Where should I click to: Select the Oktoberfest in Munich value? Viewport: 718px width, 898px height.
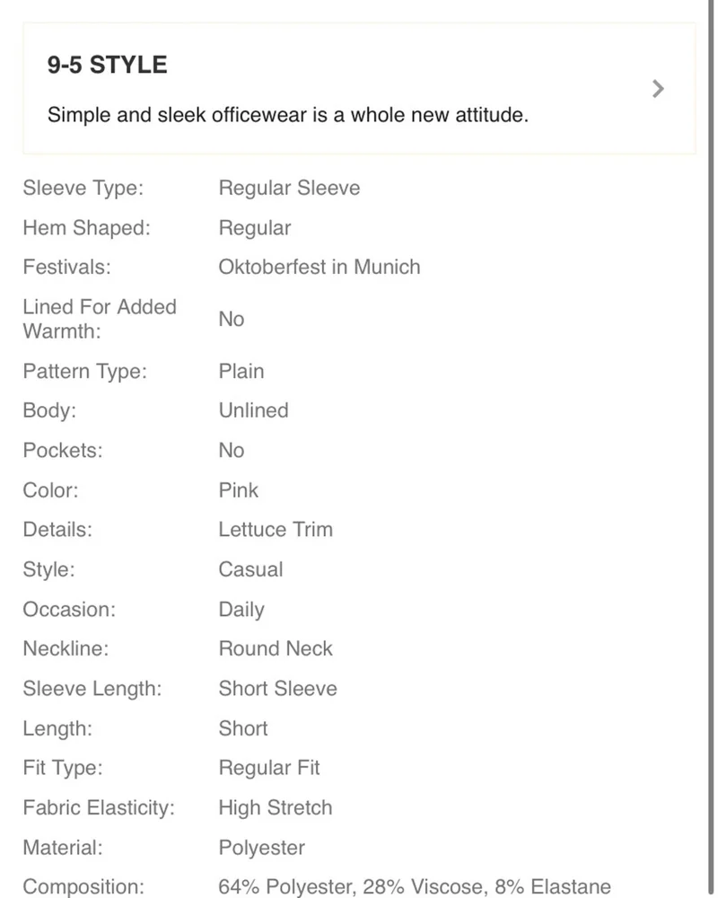click(320, 267)
